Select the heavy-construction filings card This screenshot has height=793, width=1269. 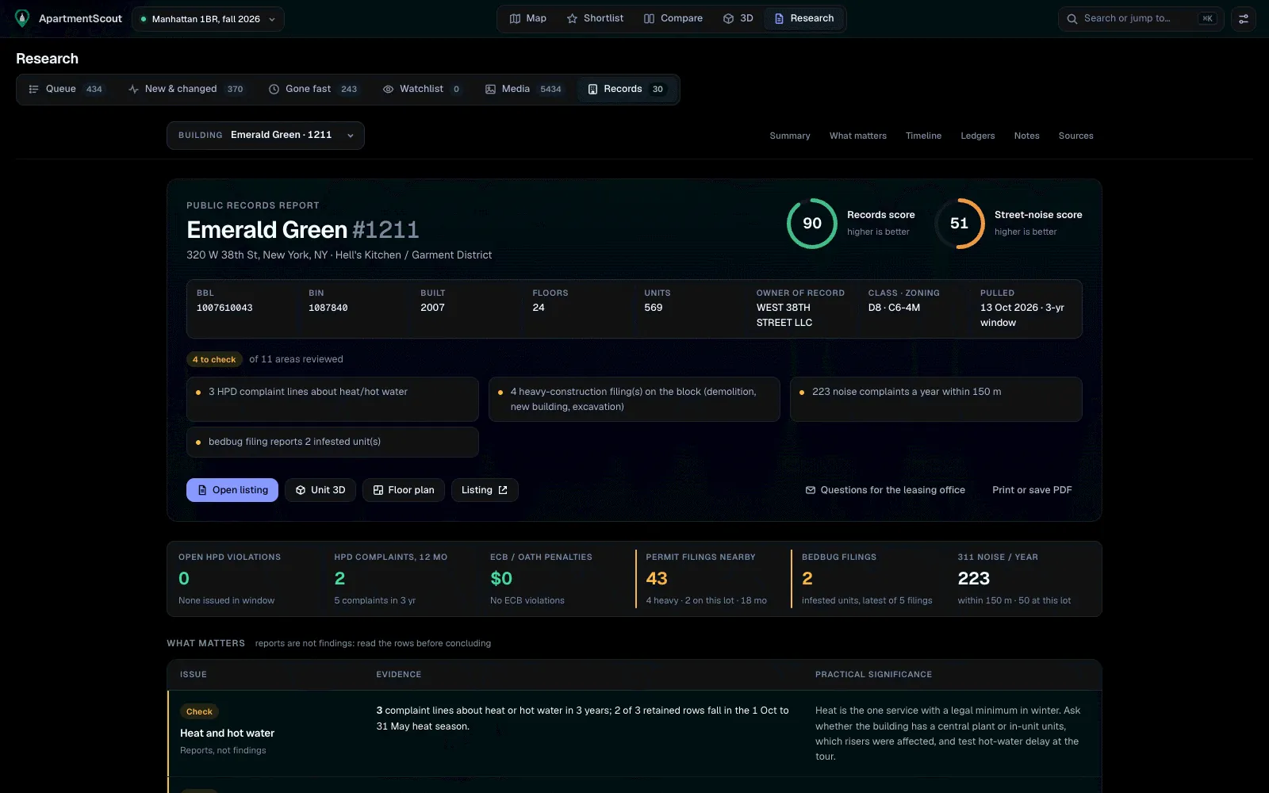(x=634, y=399)
